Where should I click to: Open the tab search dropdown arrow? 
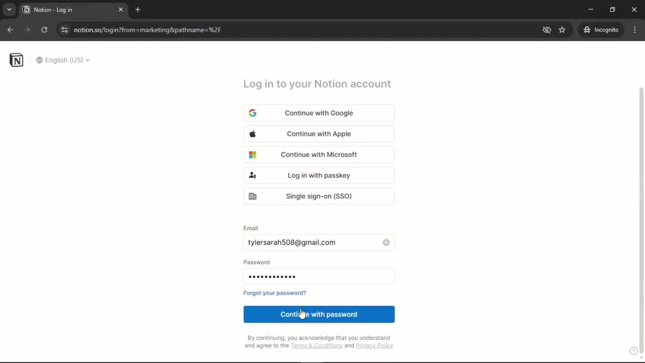(x=9, y=9)
